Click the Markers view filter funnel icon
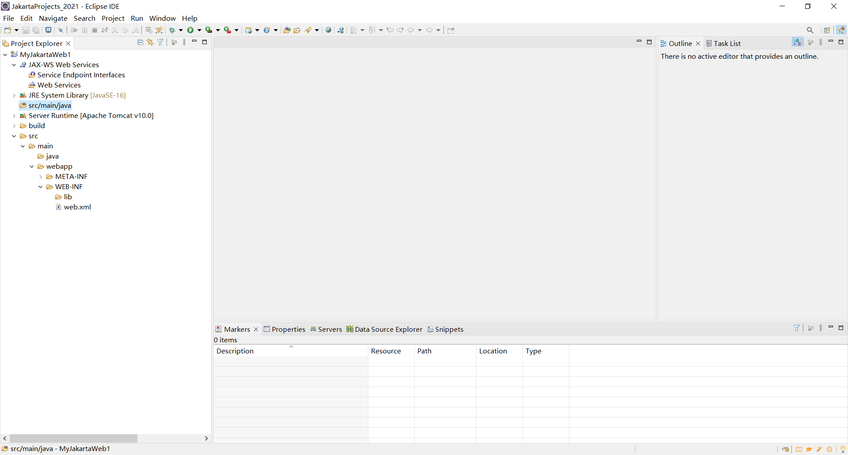 pos(797,328)
